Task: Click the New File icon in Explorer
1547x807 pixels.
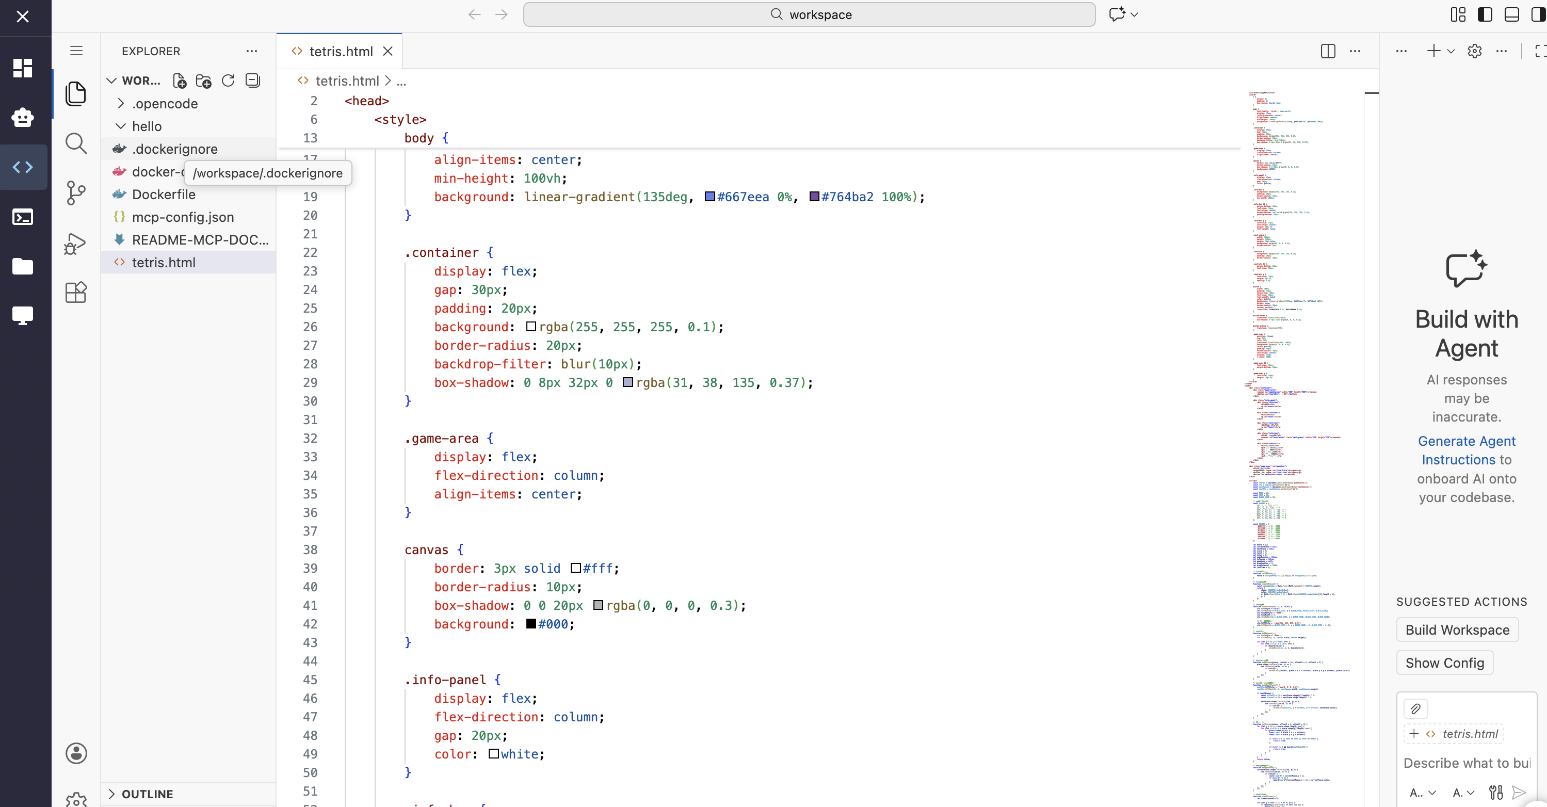Action: [x=179, y=80]
